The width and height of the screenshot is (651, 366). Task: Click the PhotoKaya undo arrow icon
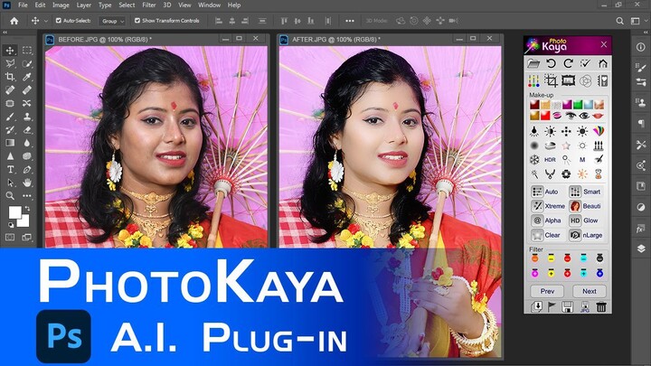click(551, 63)
